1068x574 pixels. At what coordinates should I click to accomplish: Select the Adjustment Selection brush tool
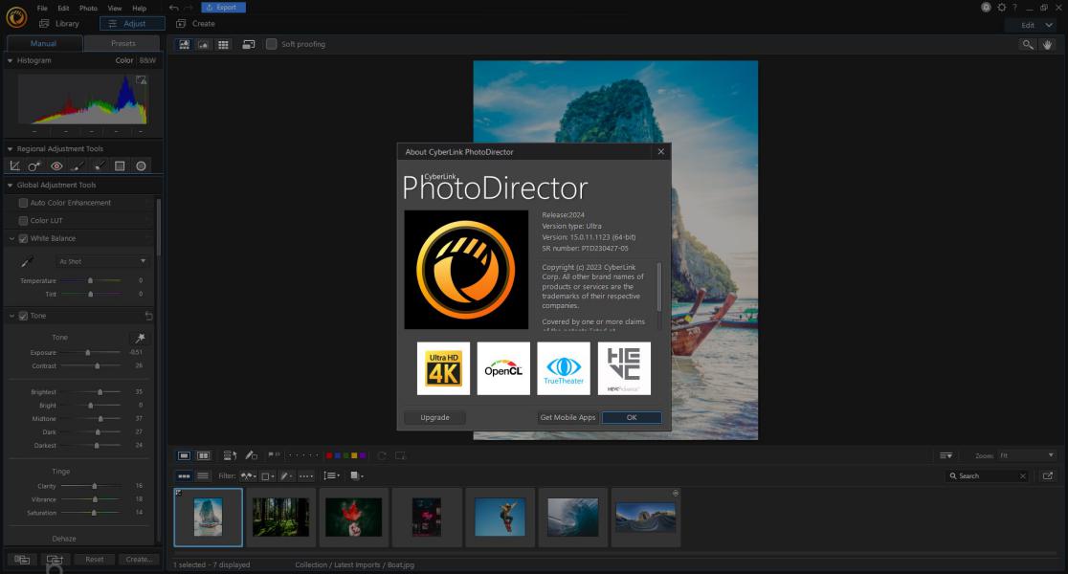coord(99,166)
